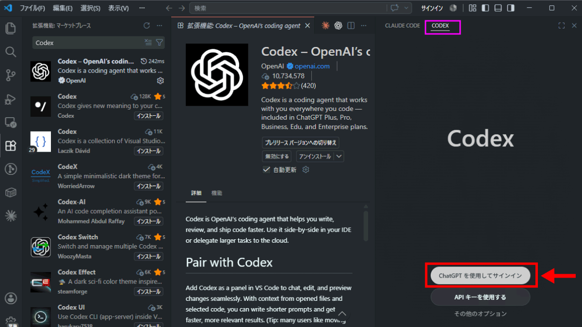
Task: Click the 無効にする button
Action: pyautogui.click(x=277, y=156)
